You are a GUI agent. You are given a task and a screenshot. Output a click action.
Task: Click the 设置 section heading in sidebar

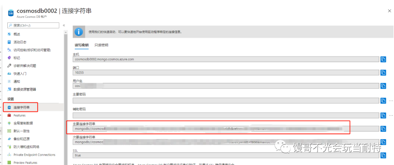[11, 99]
